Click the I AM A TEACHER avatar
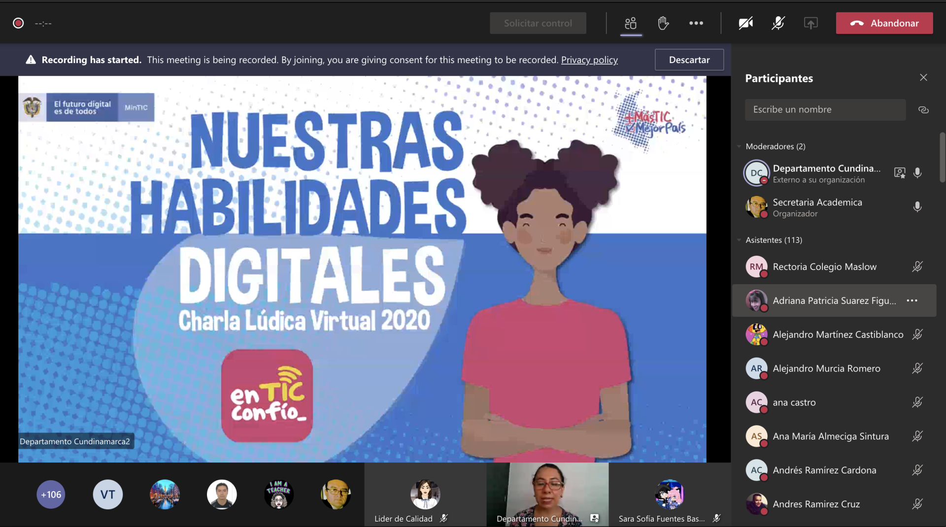The height and width of the screenshot is (527, 946). pos(279,494)
